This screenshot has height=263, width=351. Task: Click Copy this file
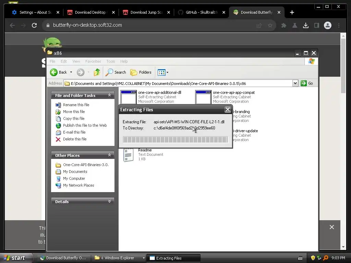74,118
